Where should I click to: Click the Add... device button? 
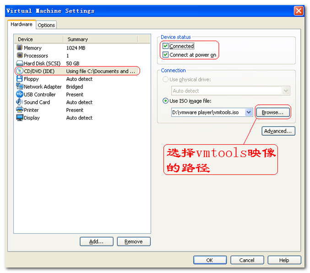pyautogui.click(x=96, y=241)
